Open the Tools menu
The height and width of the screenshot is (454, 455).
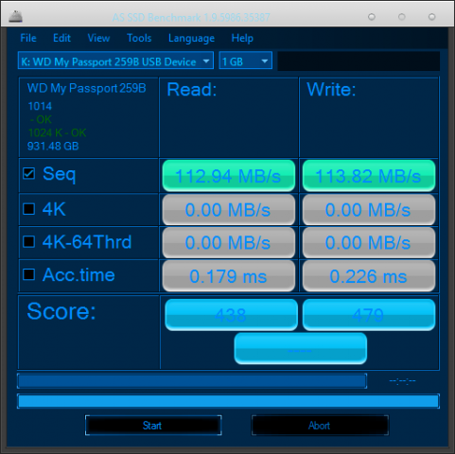139,38
